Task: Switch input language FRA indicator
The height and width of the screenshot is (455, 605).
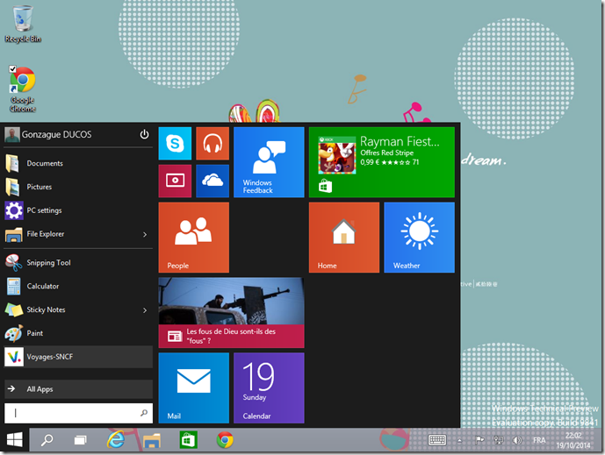Action: click(539, 440)
